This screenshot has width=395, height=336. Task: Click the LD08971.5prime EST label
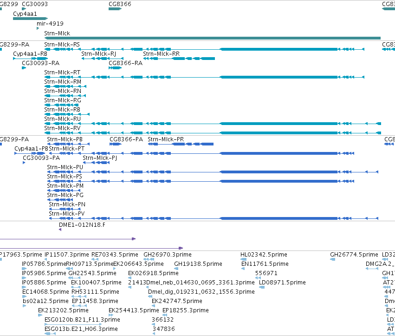pos(282,283)
